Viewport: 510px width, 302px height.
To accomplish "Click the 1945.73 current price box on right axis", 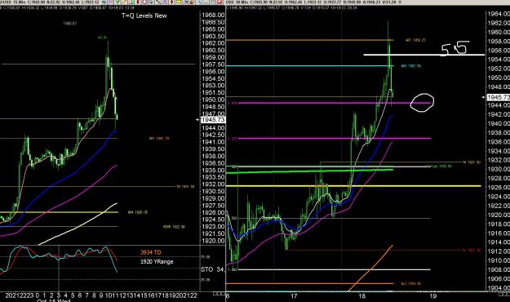I will point(499,97).
